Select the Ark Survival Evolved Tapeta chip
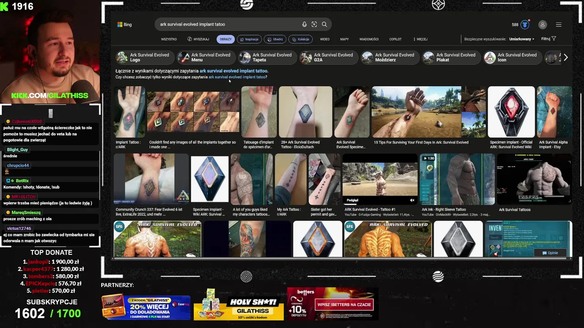584x328 pixels. click(266, 57)
